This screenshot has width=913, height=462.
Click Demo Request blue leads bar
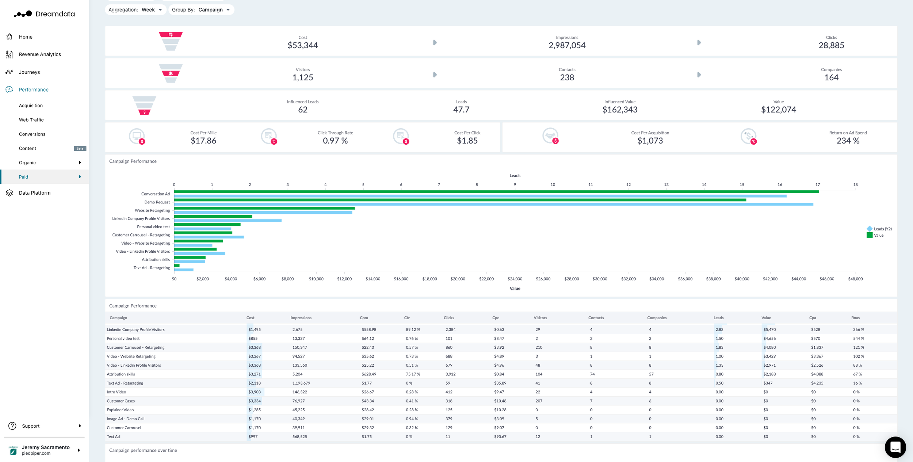494,204
